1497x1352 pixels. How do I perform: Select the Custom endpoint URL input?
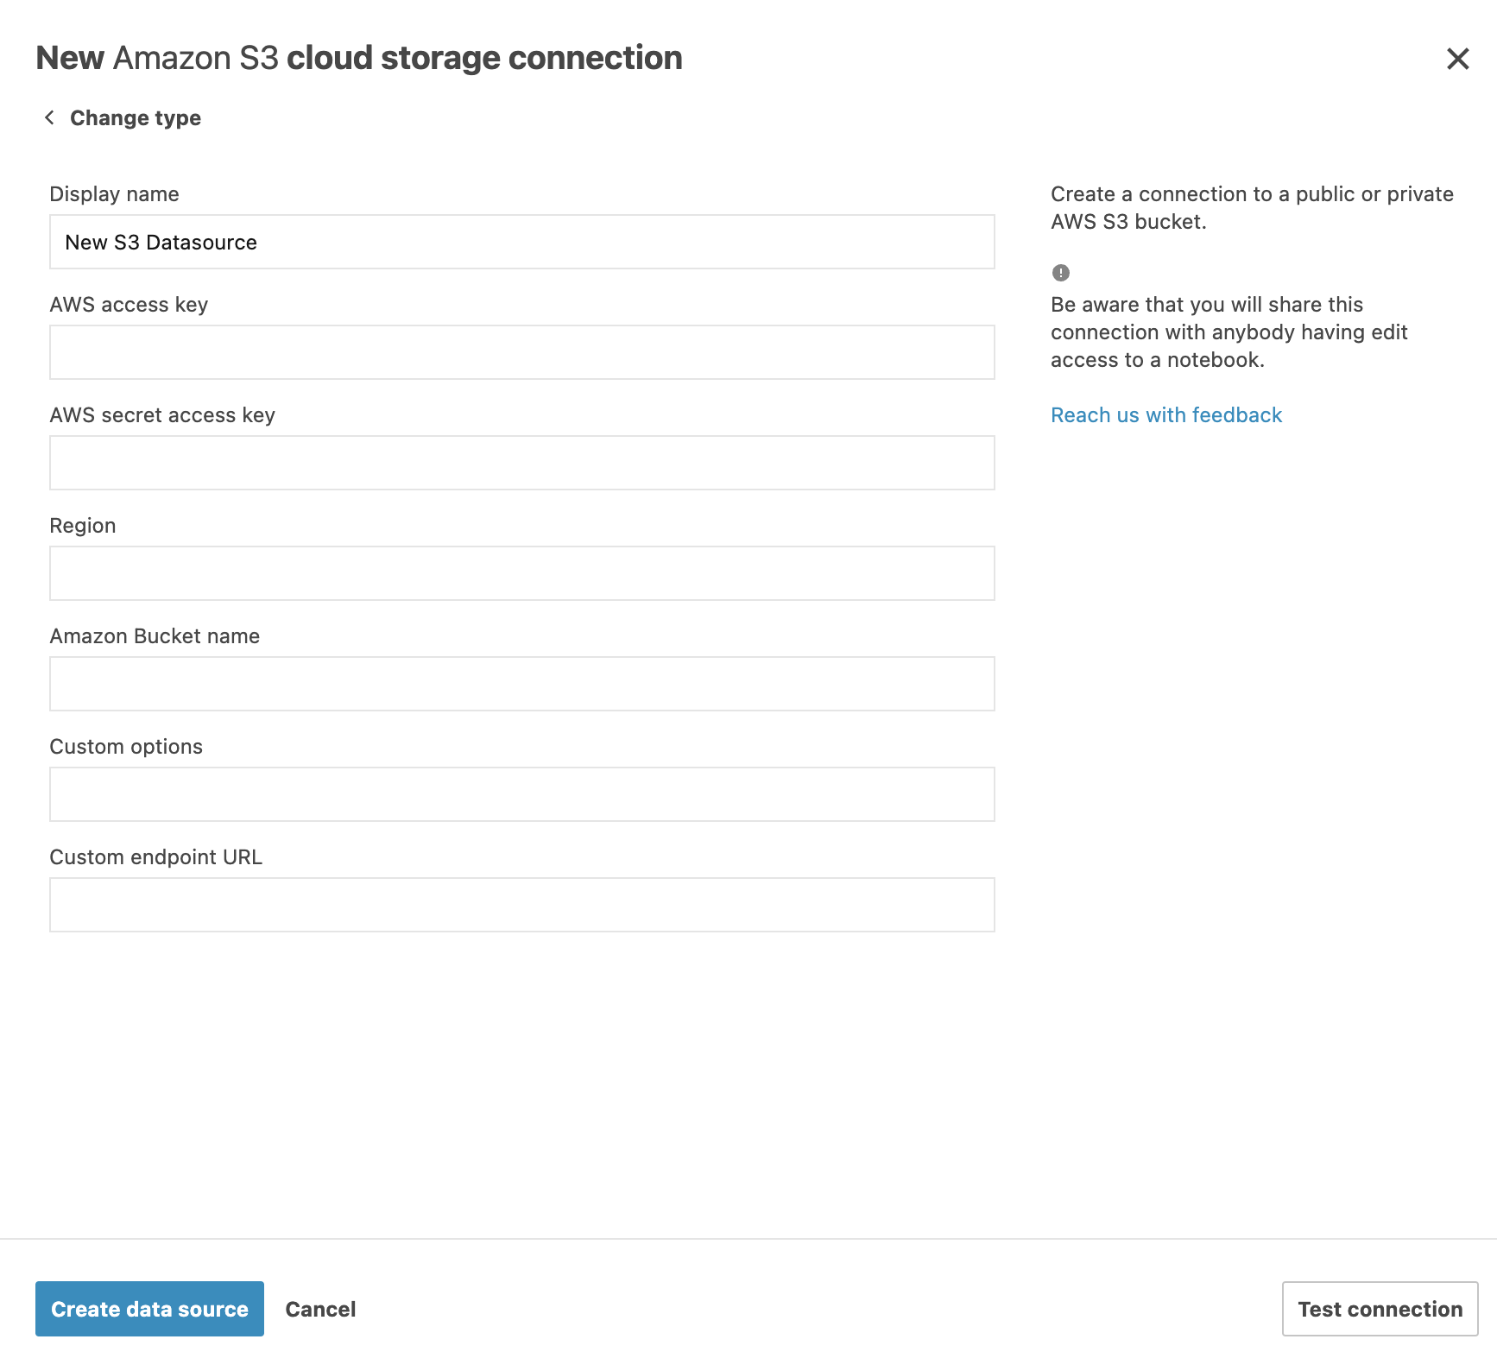pyautogui.click(x=521, y=904)
